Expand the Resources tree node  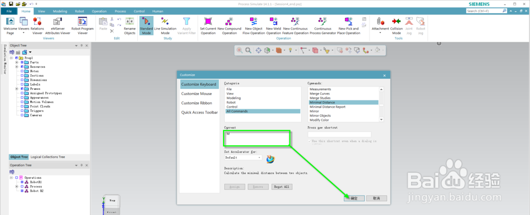(16, 67)
